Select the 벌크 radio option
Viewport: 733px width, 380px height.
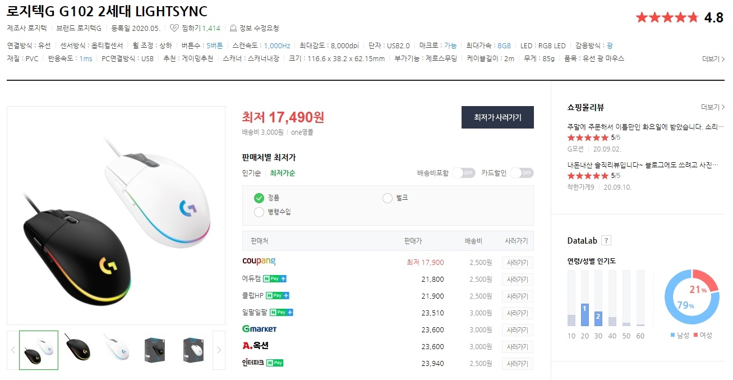point(387,198)
